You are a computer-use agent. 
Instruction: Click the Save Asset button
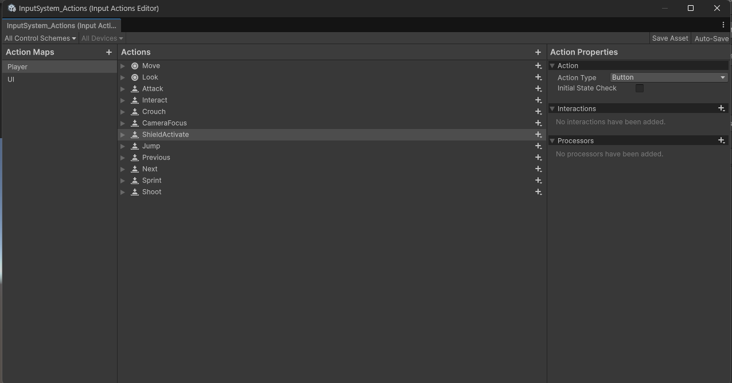coord(670,38)
